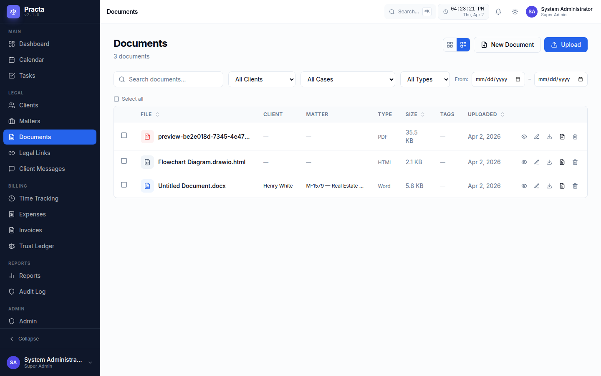Viewport: 601px width, 376px height.
Task: Tick the checkbox for the preview PDF row
Action: click(124, 135)
